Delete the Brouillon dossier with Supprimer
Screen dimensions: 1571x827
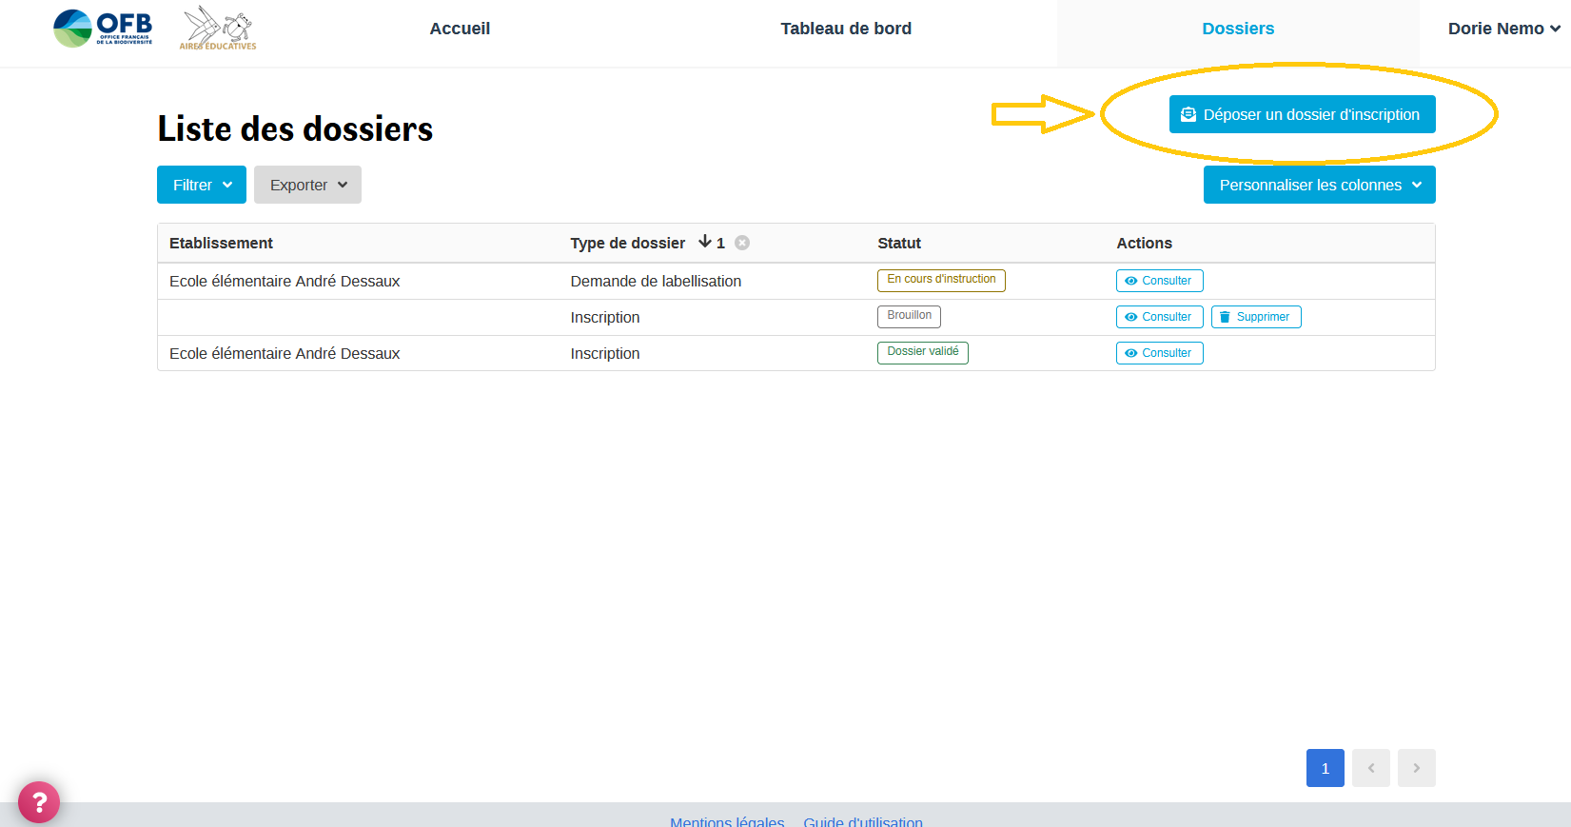point(1255,317)
